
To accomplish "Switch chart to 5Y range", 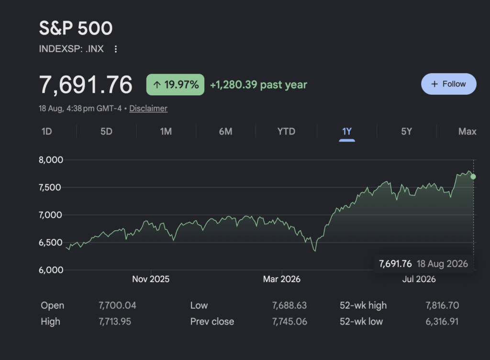I will (407, 131).
